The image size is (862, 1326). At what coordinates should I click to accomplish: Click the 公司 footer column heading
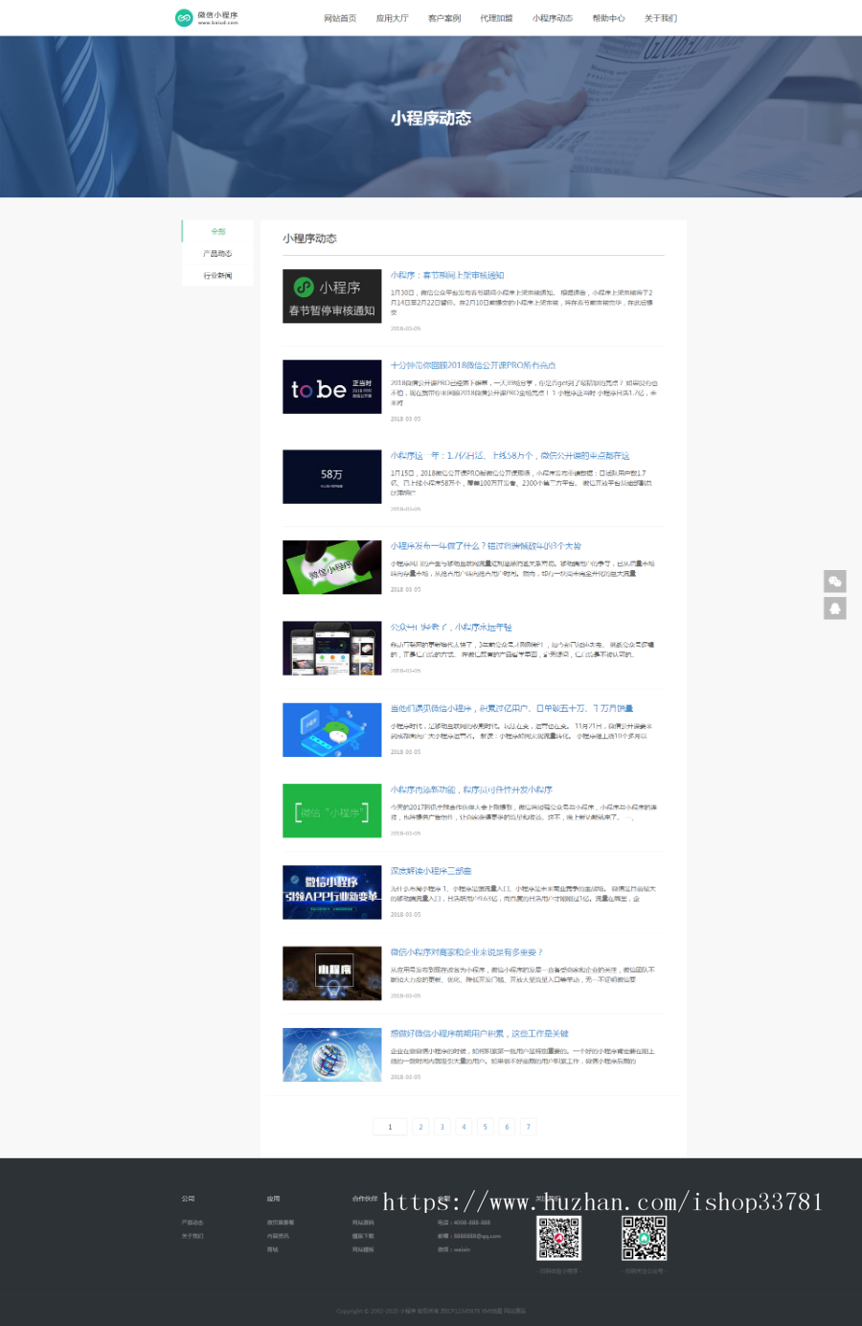pos(188,1199)
